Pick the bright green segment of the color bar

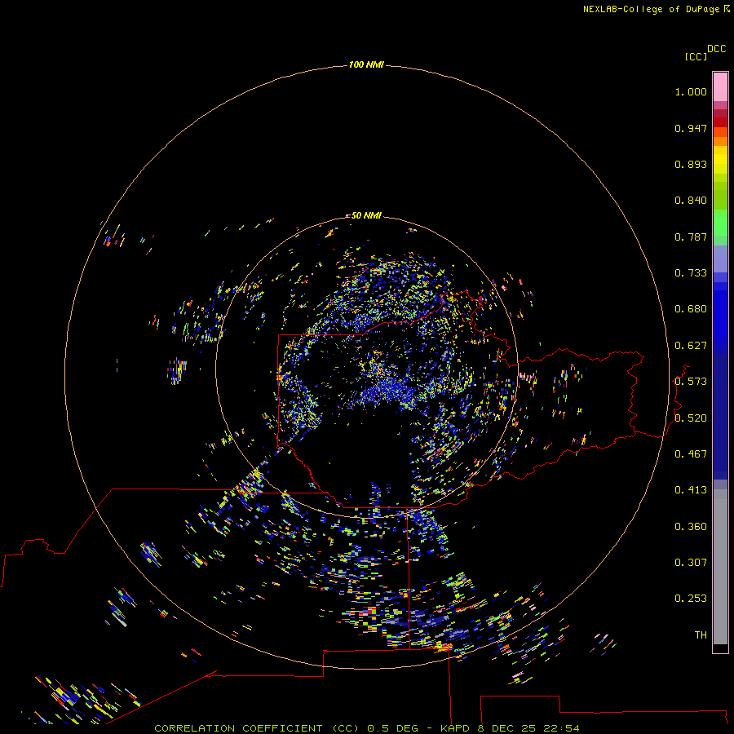720,223
